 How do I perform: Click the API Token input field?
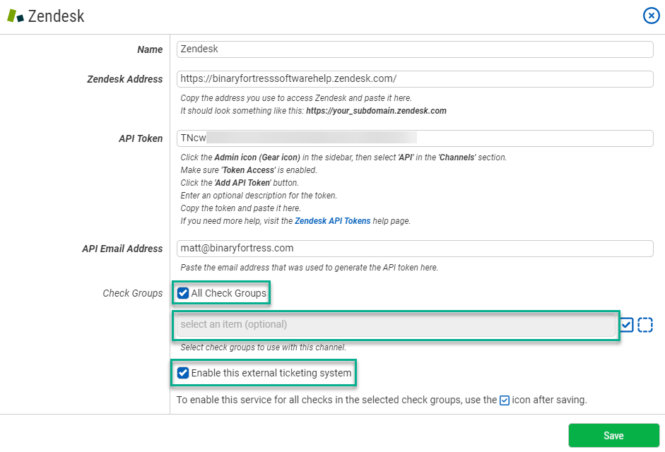coord(415,138)
